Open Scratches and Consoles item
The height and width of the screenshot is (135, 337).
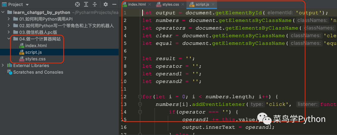coord(38,72)
